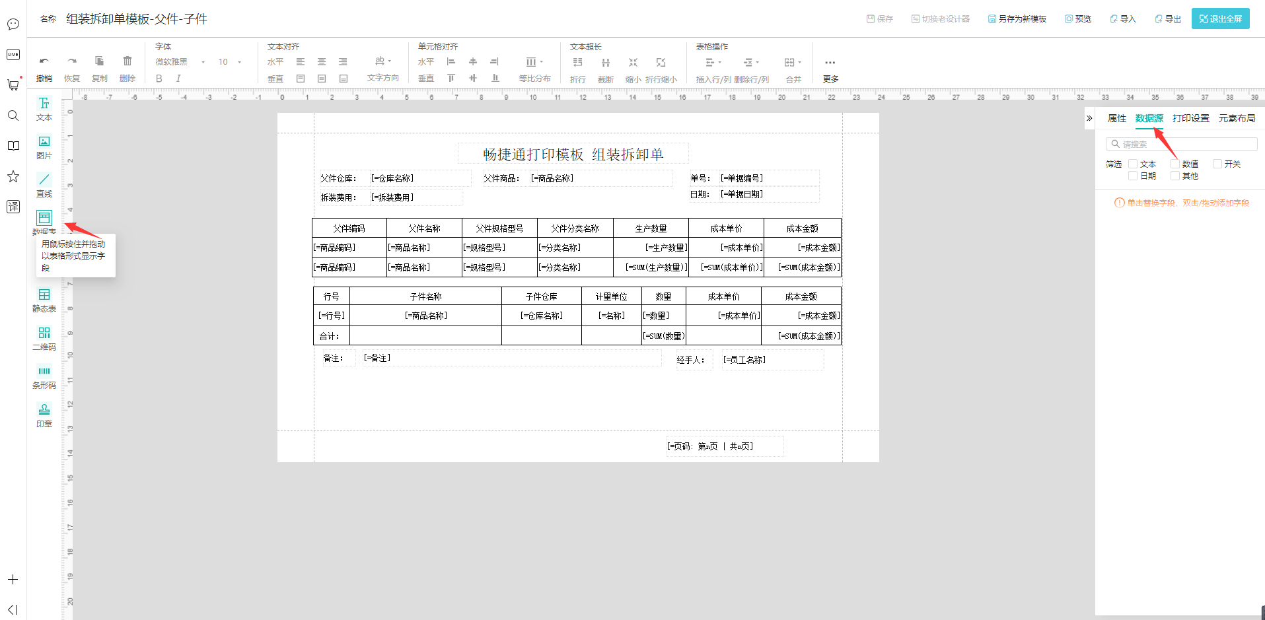The image size is (1265, 620).
Task: Select the Text (文本) element tool
Action: click(x=44, y=109)
